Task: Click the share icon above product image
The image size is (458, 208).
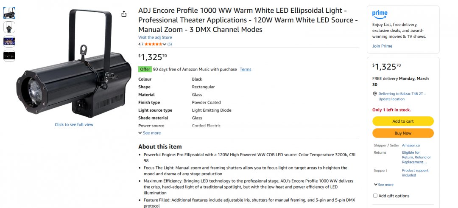Action: 124,14
